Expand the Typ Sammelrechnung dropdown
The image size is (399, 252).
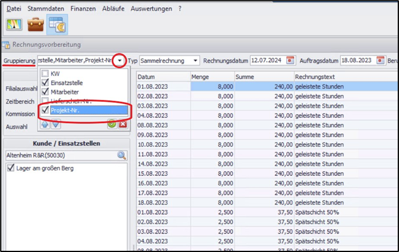pos(195,61)
